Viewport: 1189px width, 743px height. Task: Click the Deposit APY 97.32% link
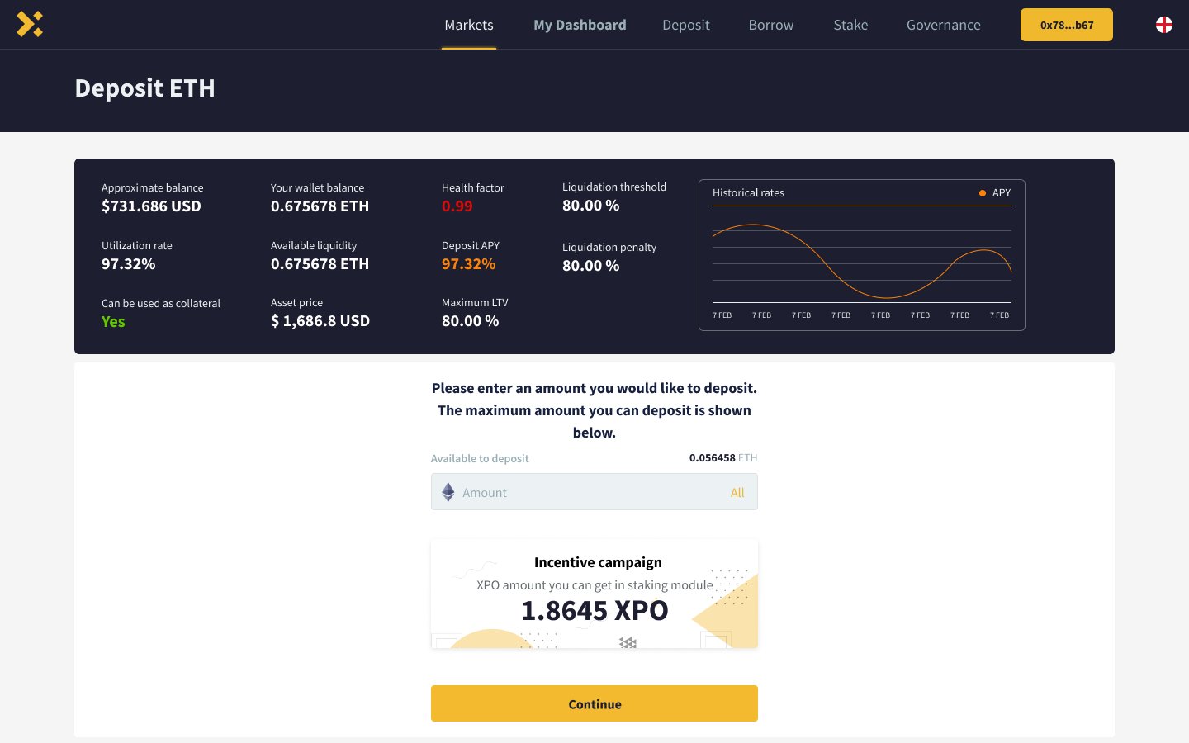point(468,263)
